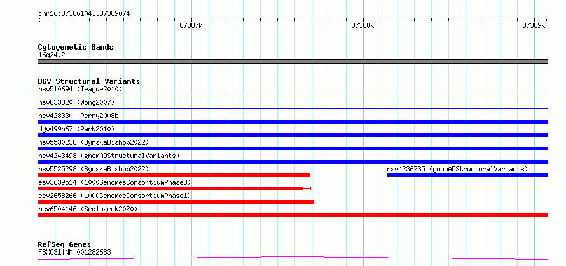The image size is (566, 266).
Task: Click the 87387k ruler tick label
Action: click(x=191, y=25)
